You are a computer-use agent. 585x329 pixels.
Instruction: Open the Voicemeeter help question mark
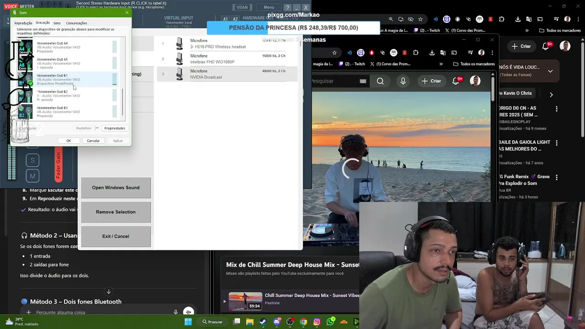[x=287, y=7]
